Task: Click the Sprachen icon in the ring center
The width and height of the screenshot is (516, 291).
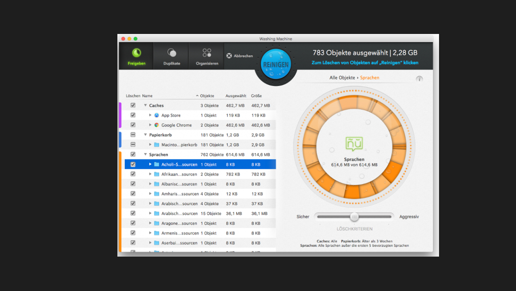Action: pos(354,144)
